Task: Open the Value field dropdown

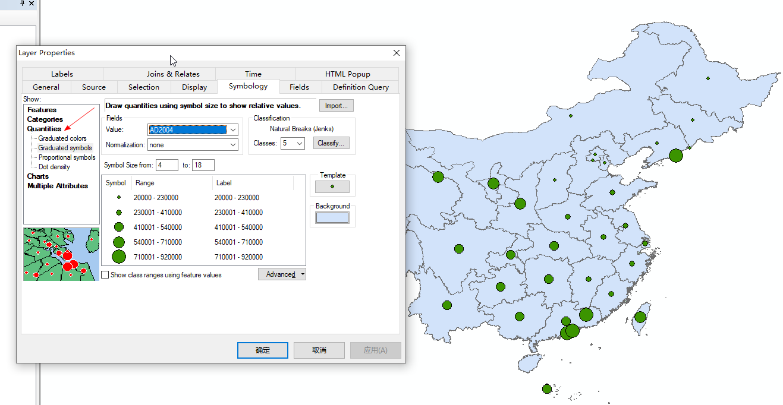Action: point(233,129)
